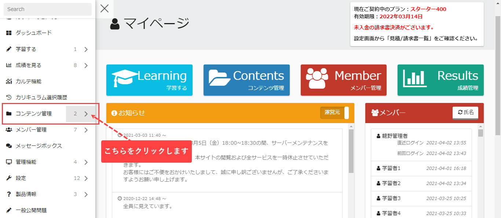Expand the 管理機能 submenu chevron

coord(86,162)
